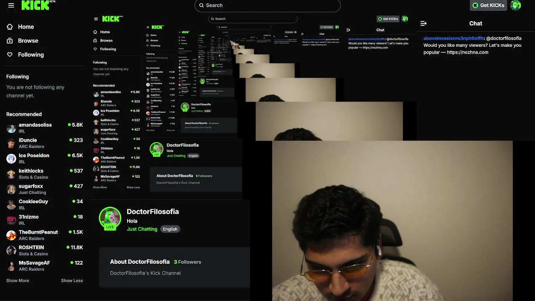The image size is (535, 301).
Task: Click Following in the nested stream sidebar
Action: pos(108,49)
